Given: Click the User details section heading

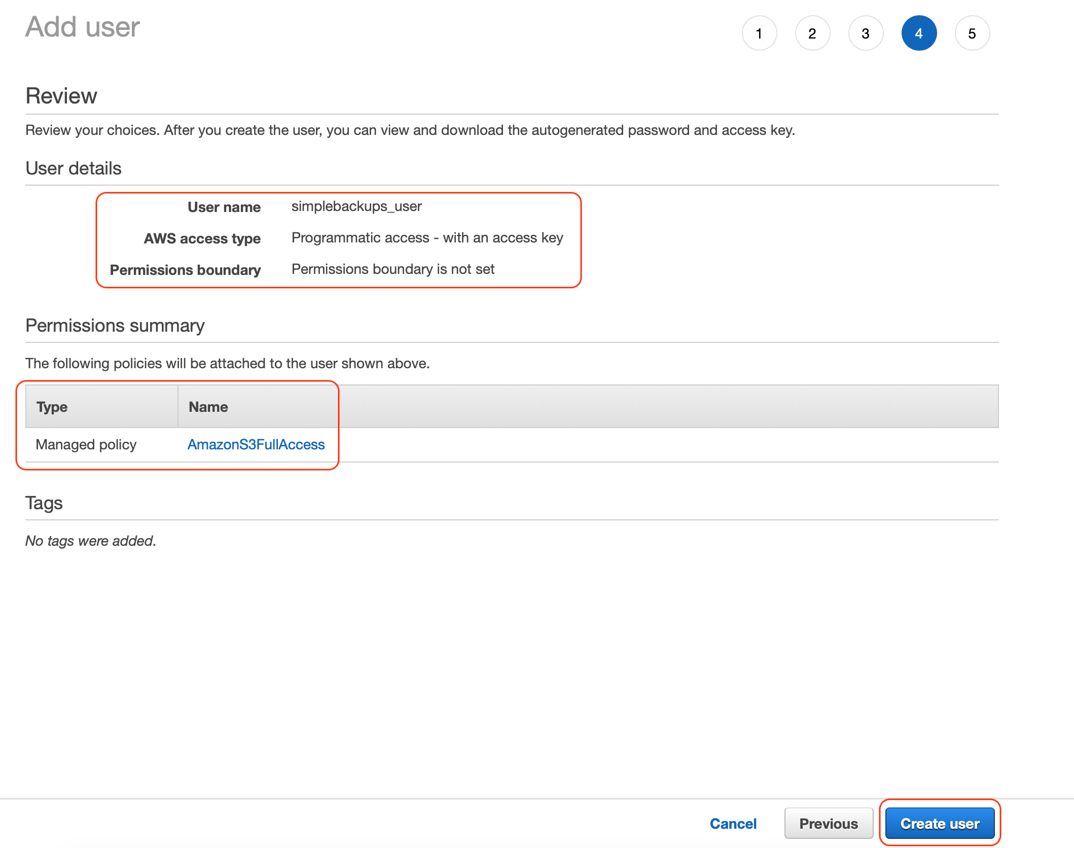Looking at the screenshot, I should tap(73, 168).
